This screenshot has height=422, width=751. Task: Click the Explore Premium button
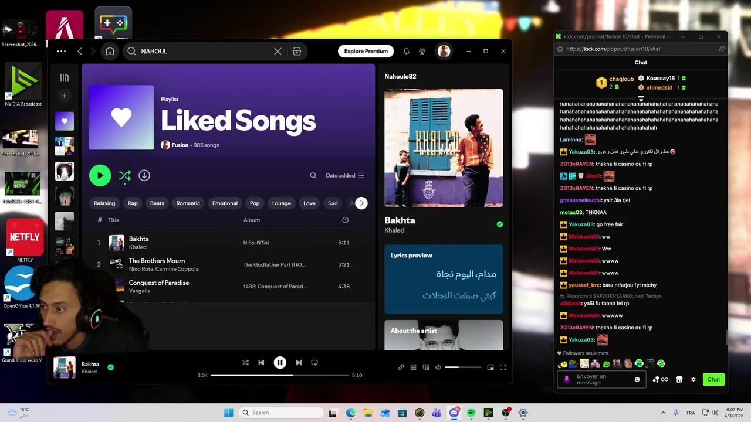coord(366,51)
